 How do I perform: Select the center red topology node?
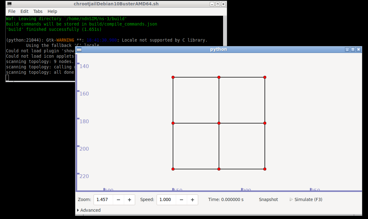pos(219,123)
